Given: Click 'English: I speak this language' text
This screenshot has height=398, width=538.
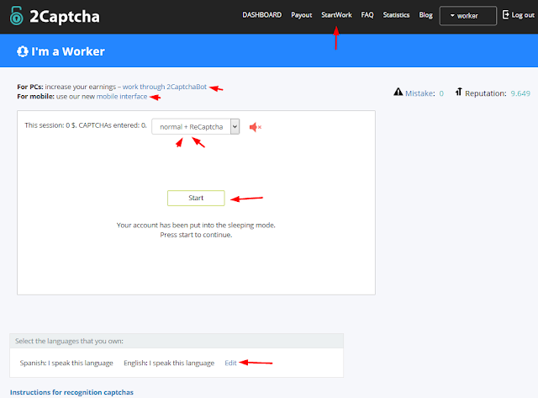Looking at the screenshot, I should (169, 363).
